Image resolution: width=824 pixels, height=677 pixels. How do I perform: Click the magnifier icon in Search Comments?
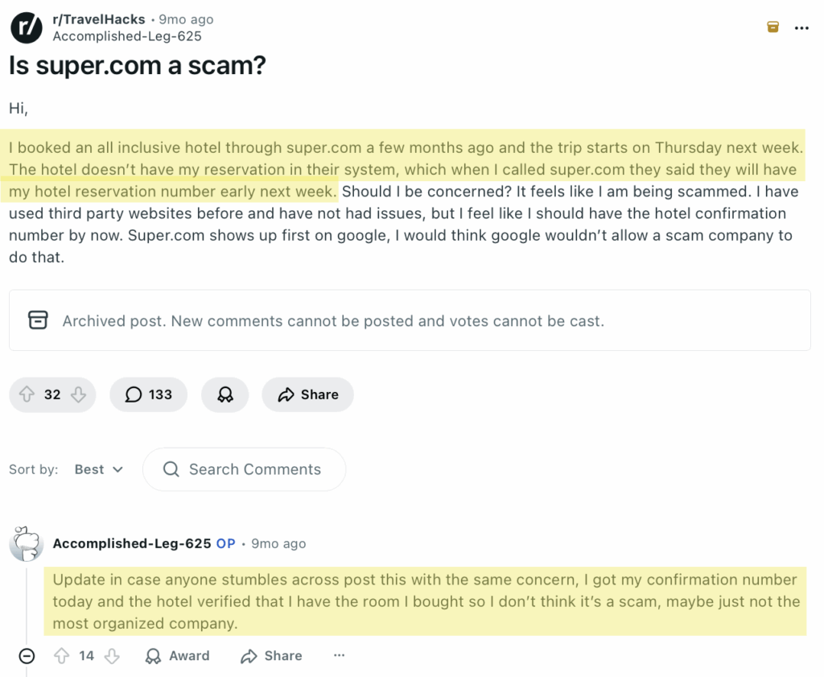pos(170,469)
